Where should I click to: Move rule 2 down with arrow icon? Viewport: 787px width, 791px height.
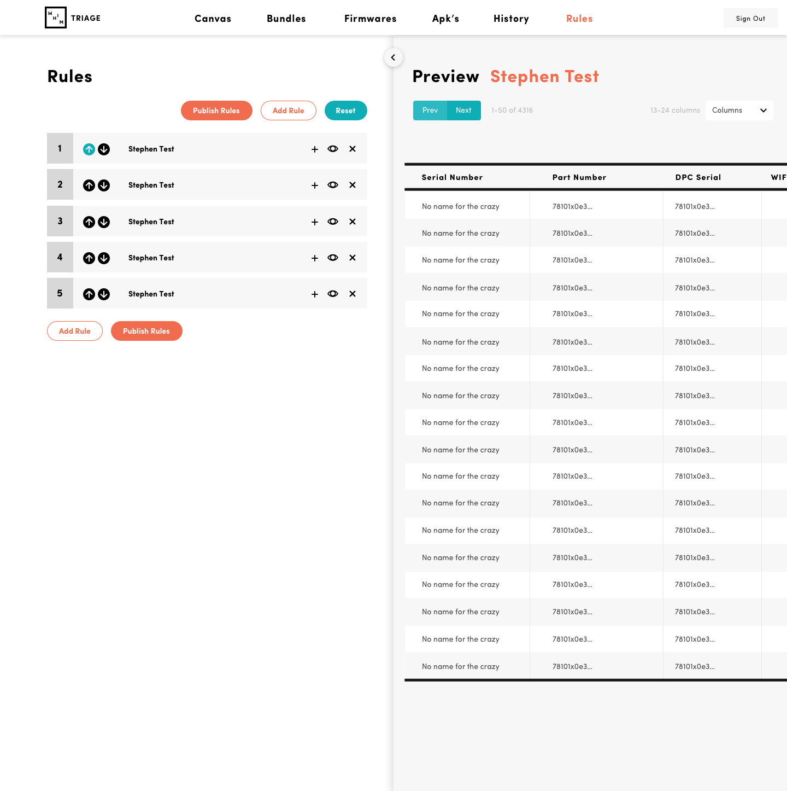point(104,185)
